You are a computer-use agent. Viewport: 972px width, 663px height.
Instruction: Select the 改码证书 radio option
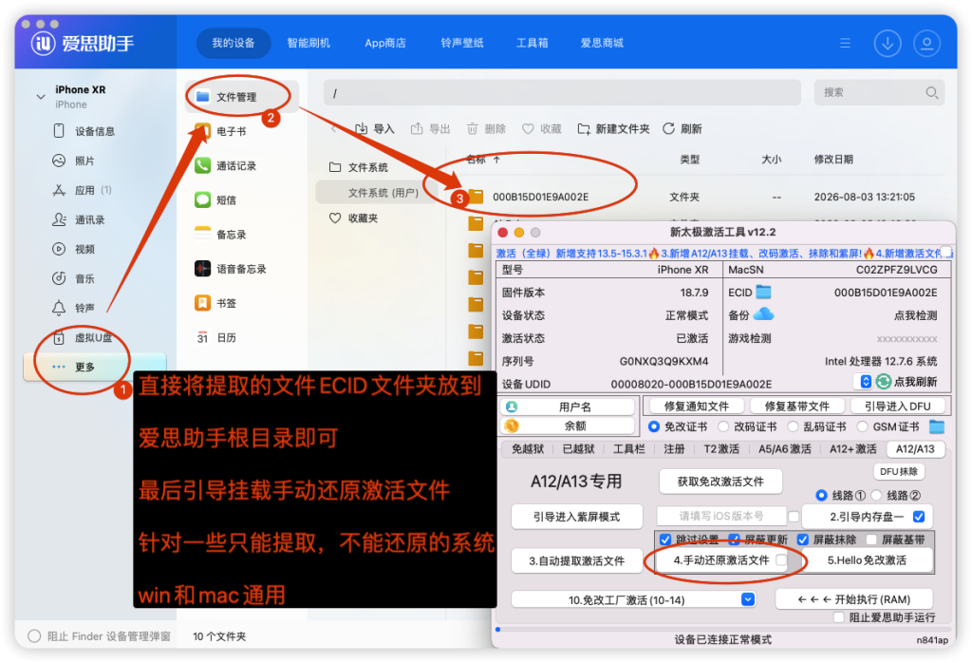(722, 426)
